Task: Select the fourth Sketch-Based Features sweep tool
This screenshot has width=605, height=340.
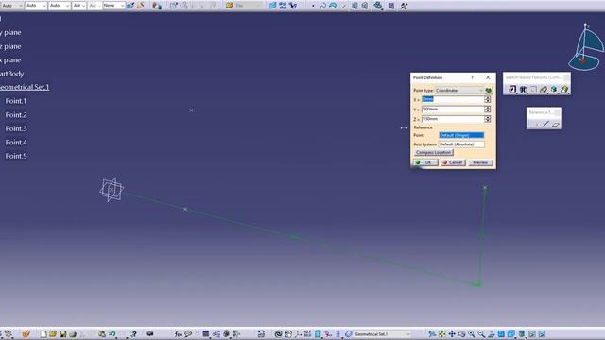Action: click(x=544, y=90)
